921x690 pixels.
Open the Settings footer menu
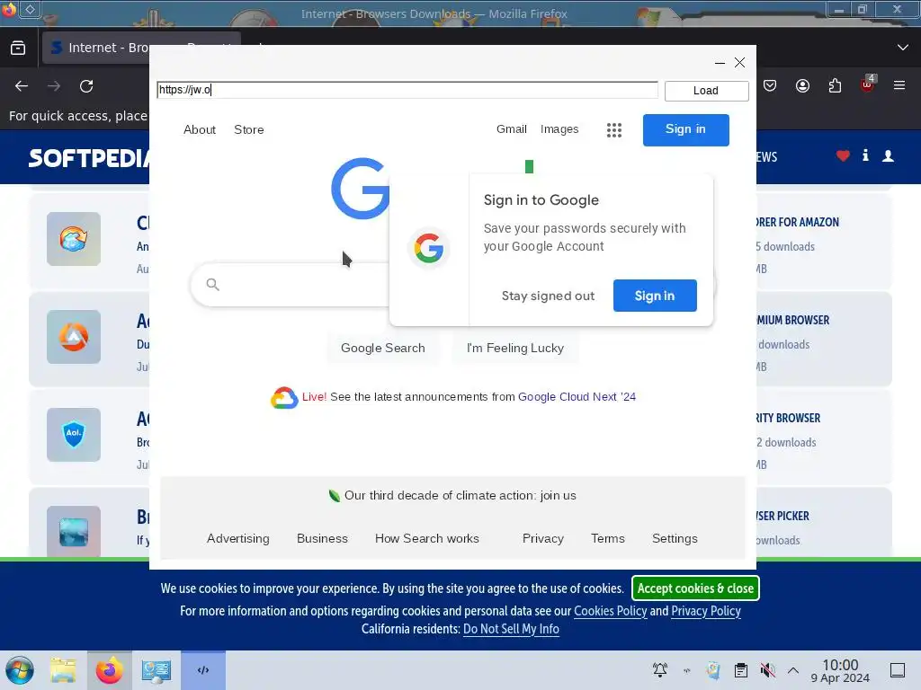(675, 539)
